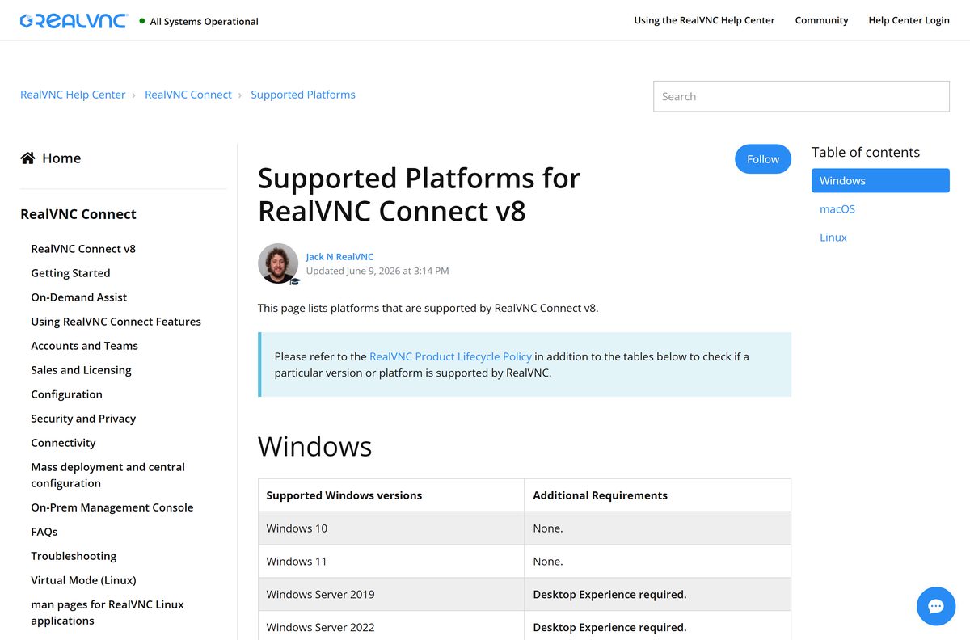Open man pages for RealVNC Linux applications
The width and height of the screenshot is (970, 640).
pyautogui.click(x=108, y=612)
